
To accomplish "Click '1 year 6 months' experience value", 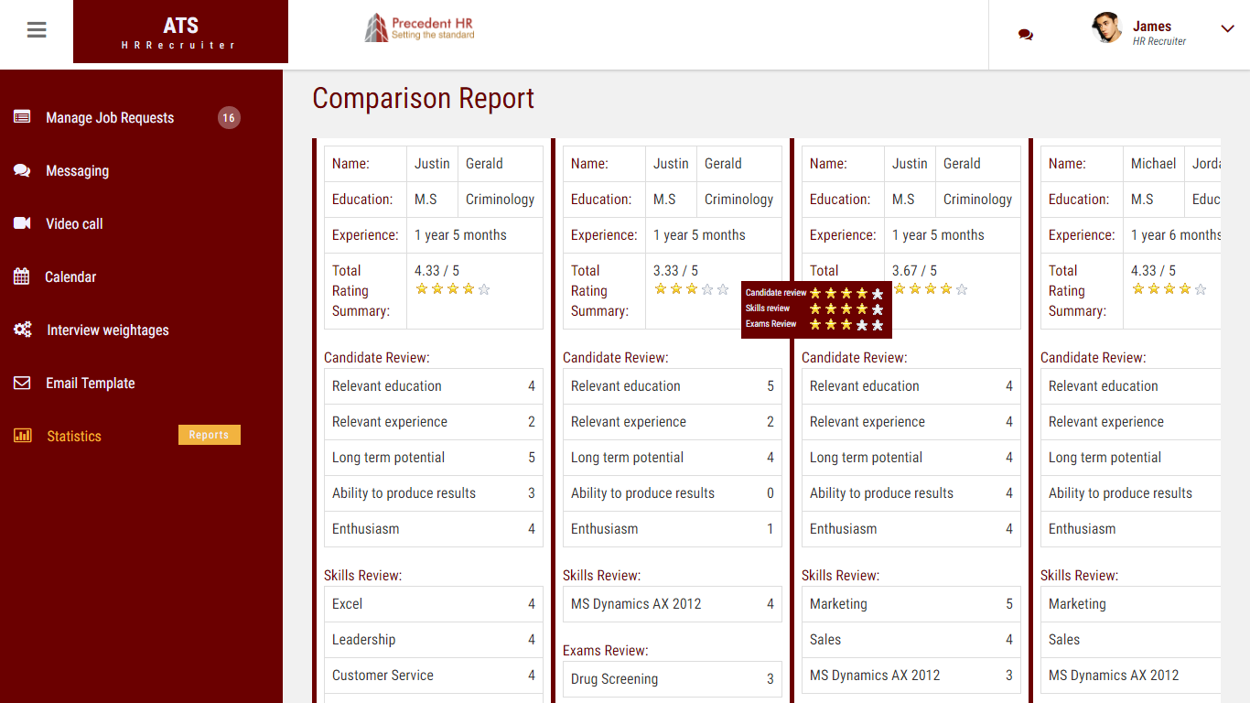I will [x=1175, y=235].
